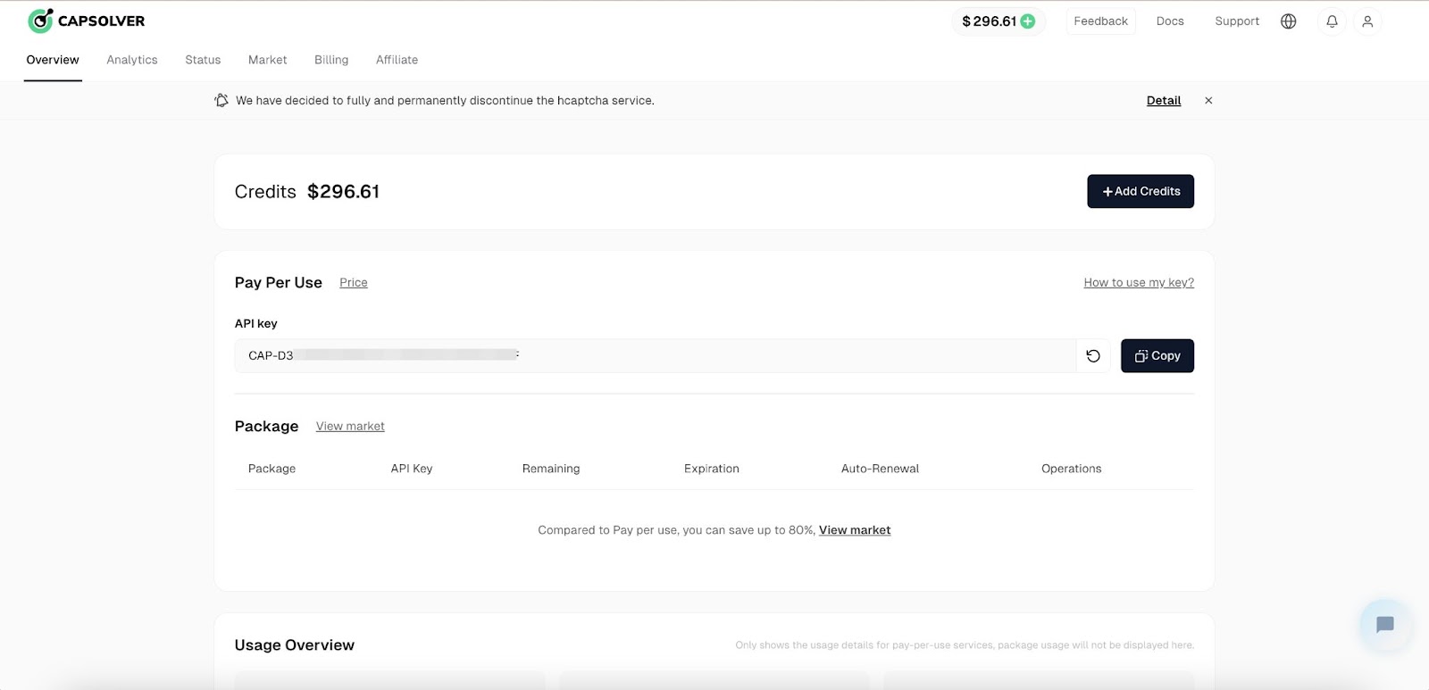
Task: Open the Docs link
Action: [1170, 21]
